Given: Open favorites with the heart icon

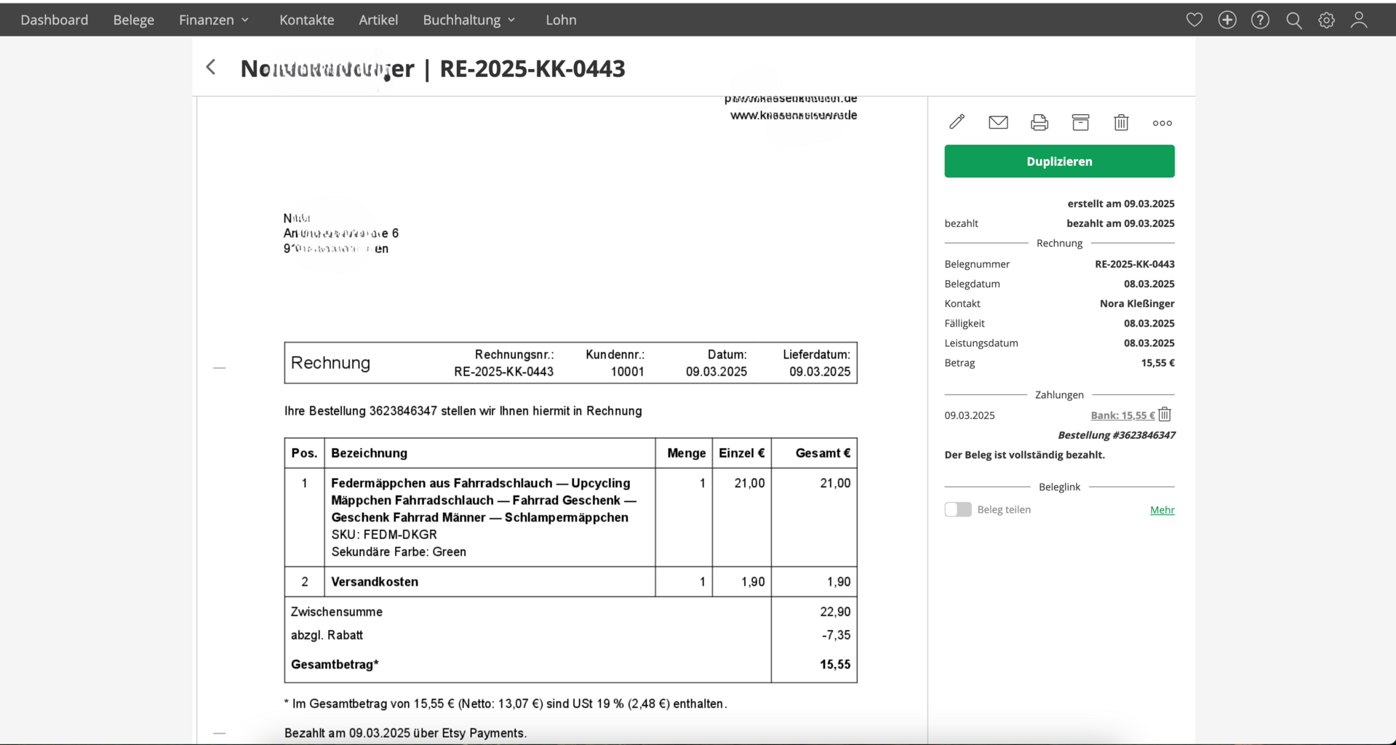Looking at the screenshot, I should 1194,20.
